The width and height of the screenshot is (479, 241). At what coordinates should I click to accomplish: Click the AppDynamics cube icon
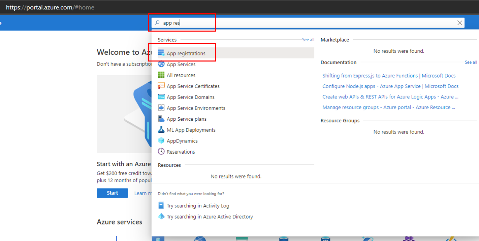coord(161,140)
